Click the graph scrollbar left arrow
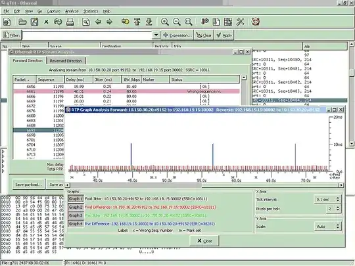 pos(68,185)
